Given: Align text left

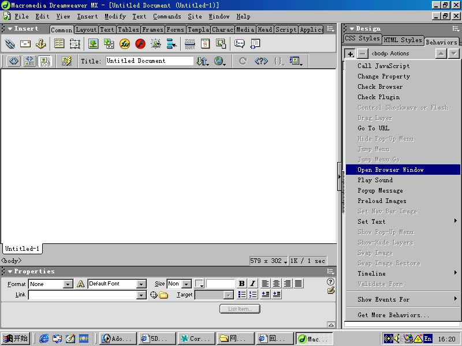Looking at the screenshot, I should point(265,284).
